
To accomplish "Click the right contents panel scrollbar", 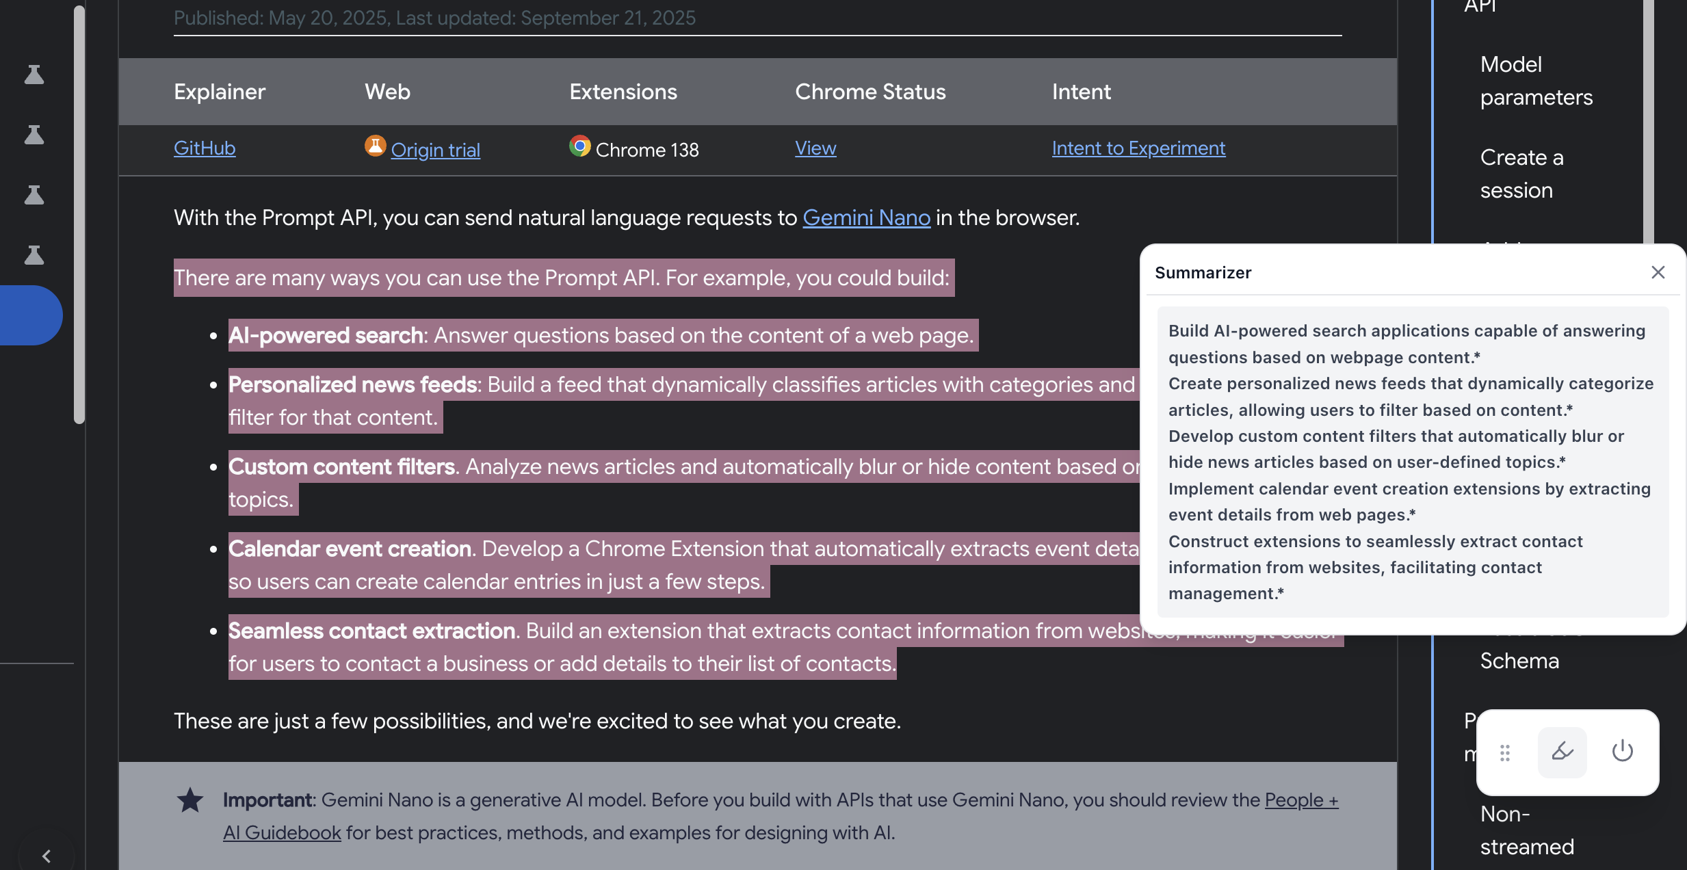I will [1649, 122].
